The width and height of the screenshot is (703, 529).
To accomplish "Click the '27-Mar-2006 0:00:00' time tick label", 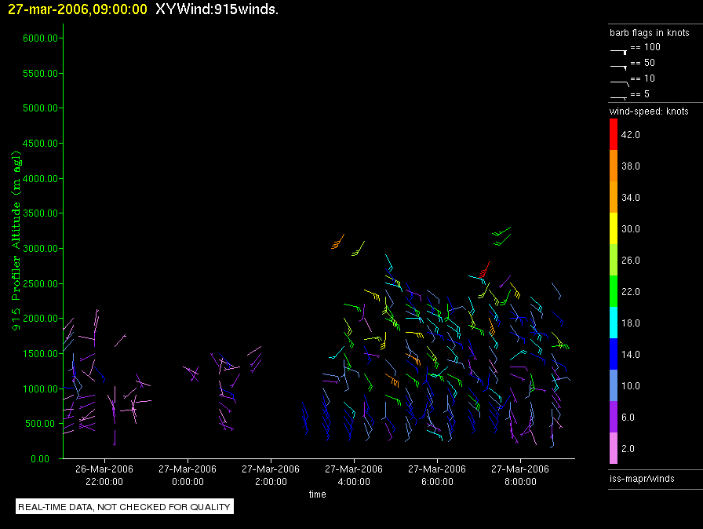I will click(x=188, y=475).
